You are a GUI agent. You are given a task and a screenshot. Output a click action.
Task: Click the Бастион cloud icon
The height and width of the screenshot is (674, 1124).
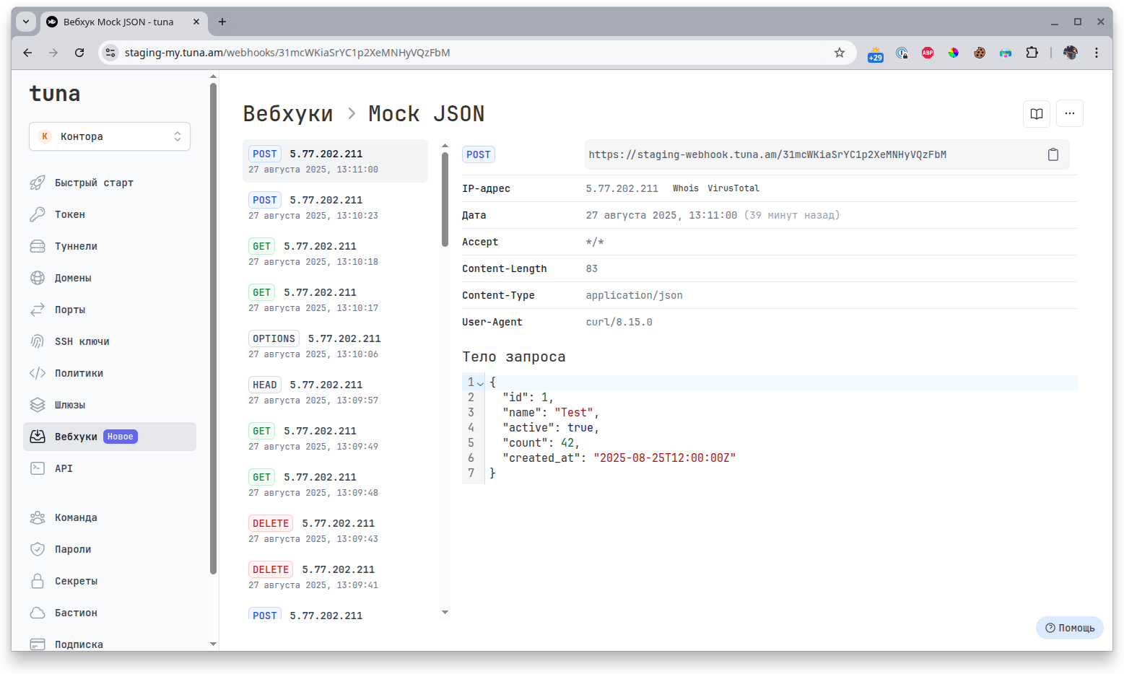click(38, 613)
